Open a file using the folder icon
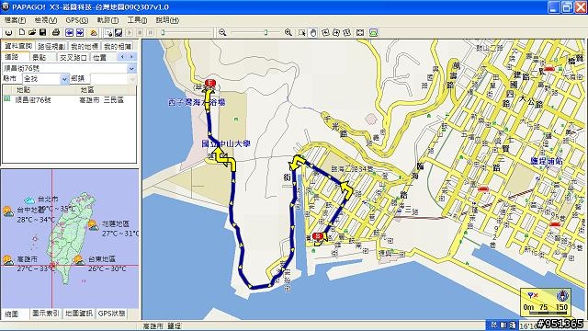Image resolution: width=588 pixels, height=331 pixels. (x=32, y=33)
